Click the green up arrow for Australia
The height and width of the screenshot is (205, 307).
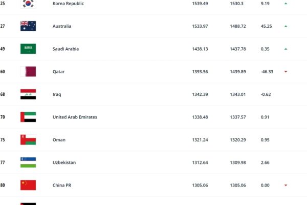286,26
